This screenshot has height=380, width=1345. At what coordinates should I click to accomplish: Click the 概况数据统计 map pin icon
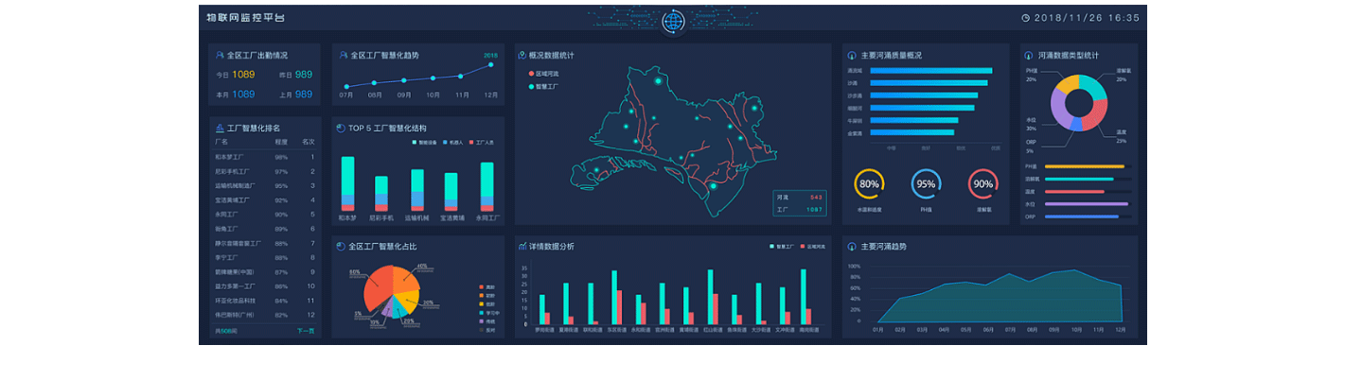coord(522,55)
